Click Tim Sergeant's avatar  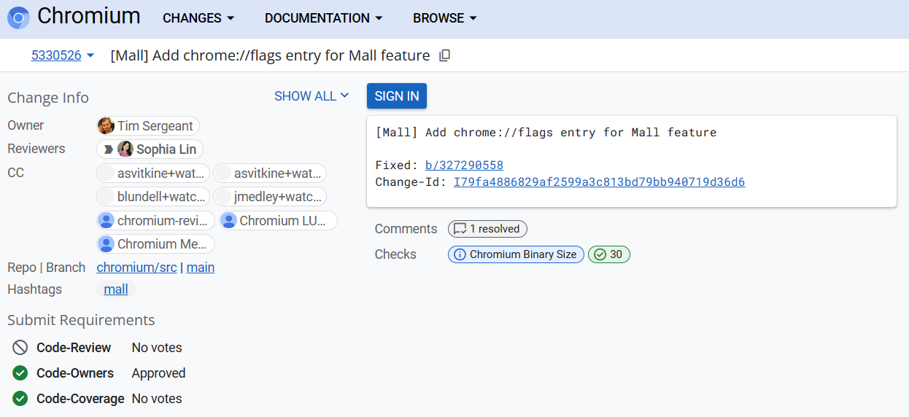(107, 126)
